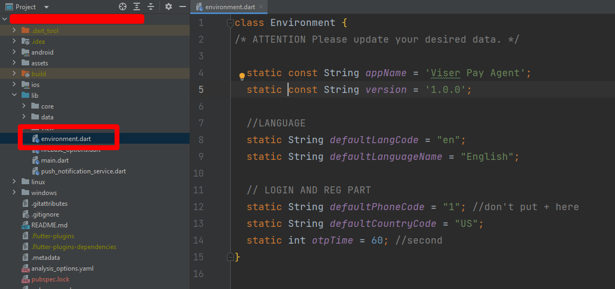Hide the Project tool window with minus icon

183,6
